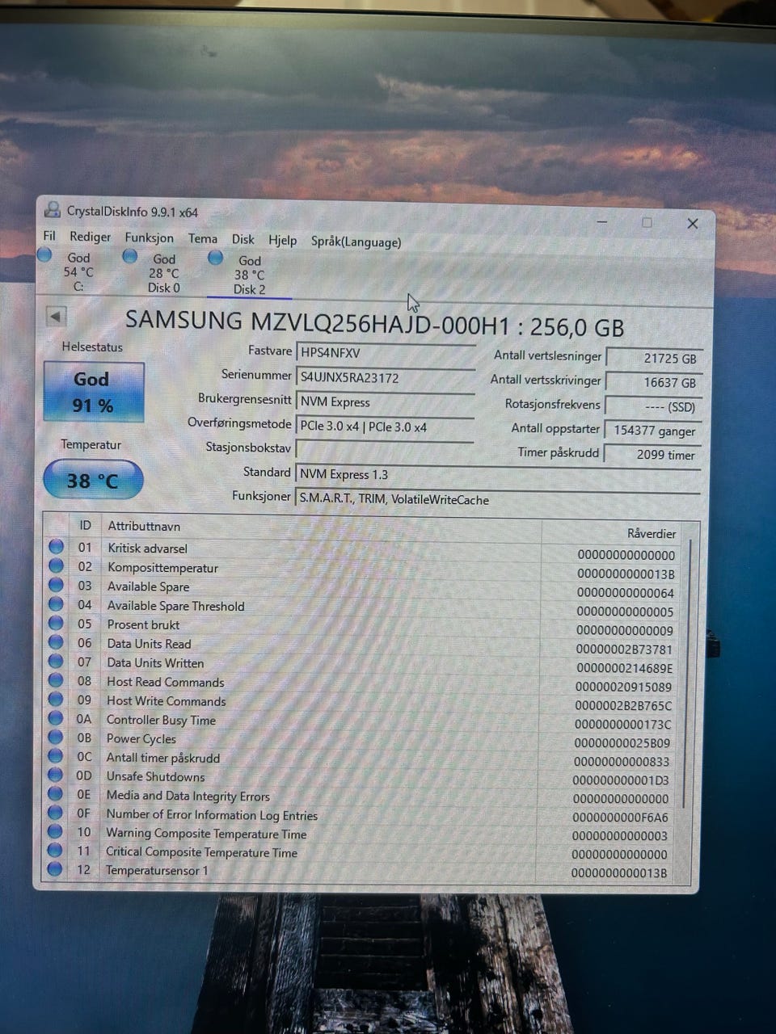Image resolution: width=776 pixels, height=1034 pixels.
Task: Click the Antall vertsskrivinger value 16637 GB
Action: (x=653, y=382)
